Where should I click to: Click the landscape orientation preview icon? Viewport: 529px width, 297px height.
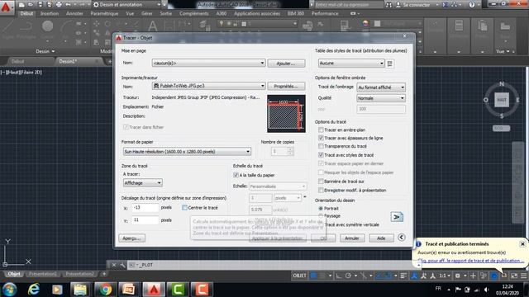[397, 217]
